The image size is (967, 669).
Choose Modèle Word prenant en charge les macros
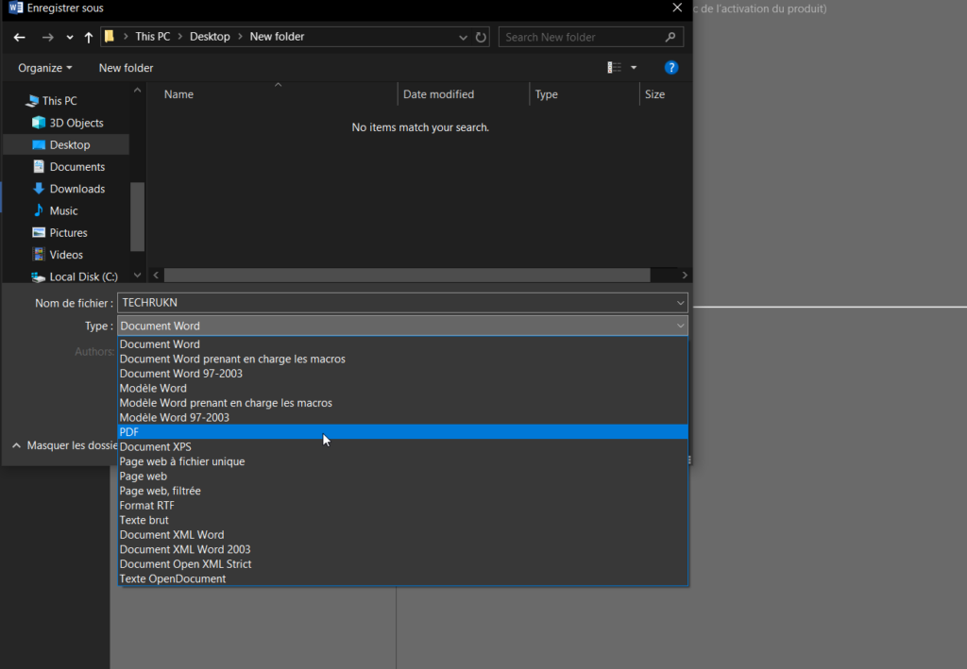402,403
